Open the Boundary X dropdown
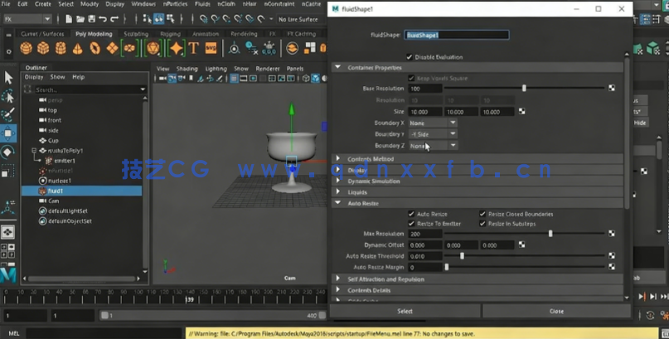Image resolution: width=669 pixels, height=339 pixels. 432,123
